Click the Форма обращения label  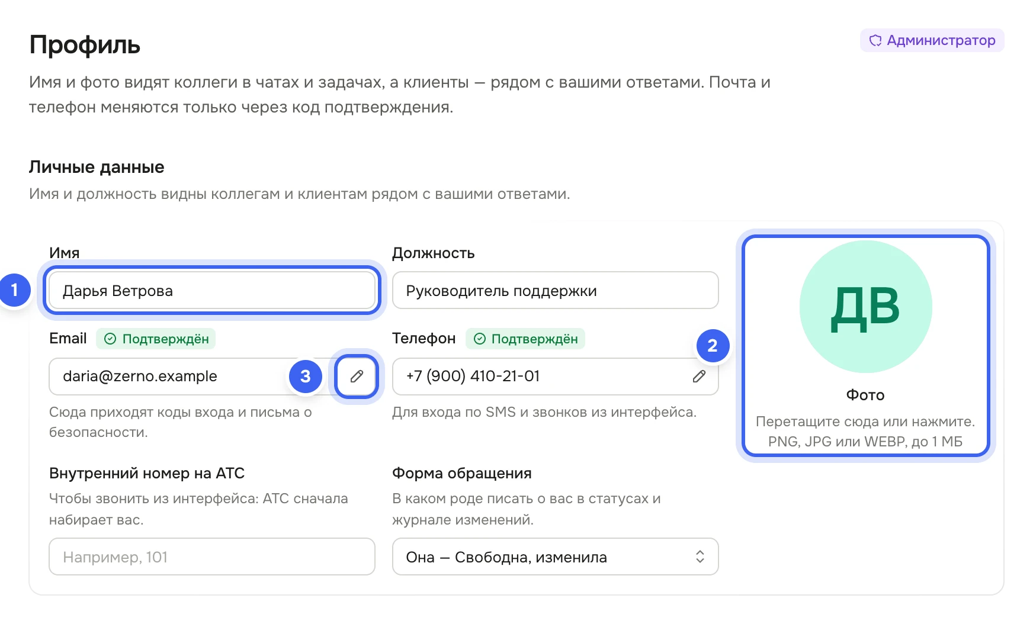pyautogui.click(x=462, y=473)
